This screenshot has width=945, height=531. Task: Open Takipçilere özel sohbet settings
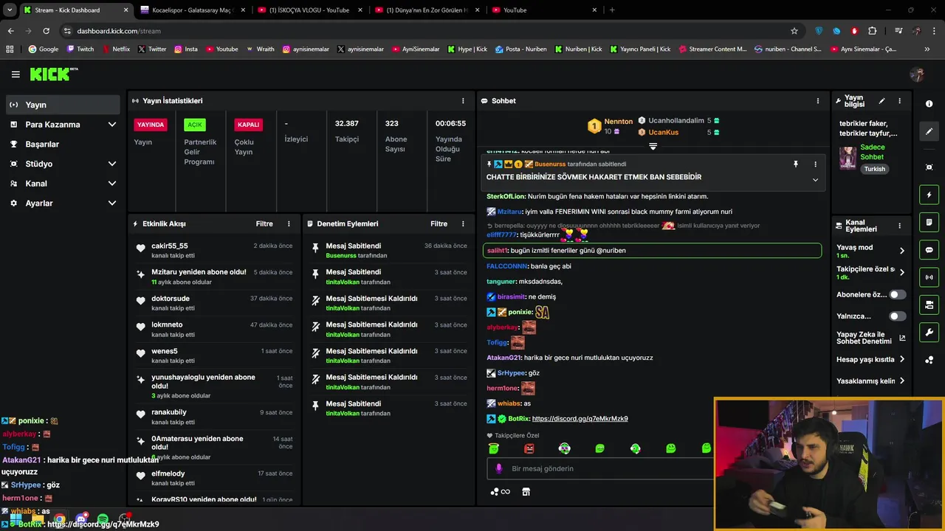pyautogui.click(x=871, y=273)
